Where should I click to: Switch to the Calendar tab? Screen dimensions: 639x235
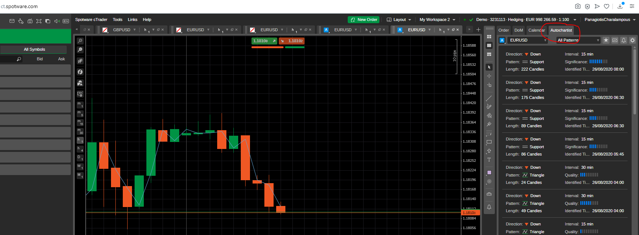pos(536,31)
